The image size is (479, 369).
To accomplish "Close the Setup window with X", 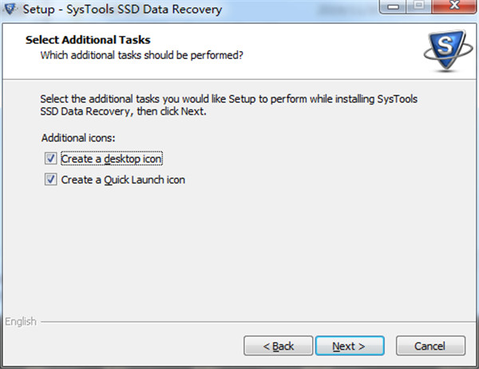I will click(454, 6).
